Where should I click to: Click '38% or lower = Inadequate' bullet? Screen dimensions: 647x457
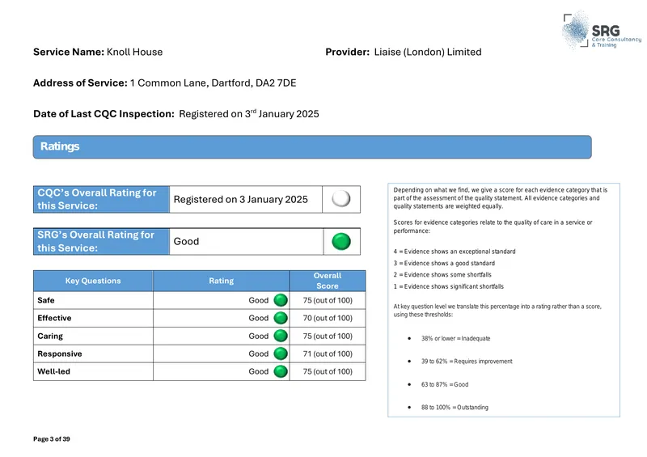pyautogui.click(x=455, y=339)
